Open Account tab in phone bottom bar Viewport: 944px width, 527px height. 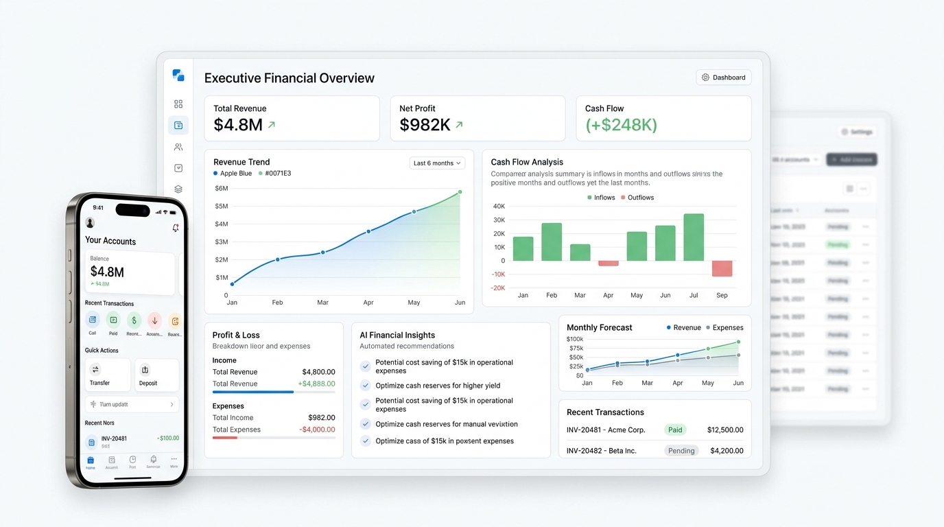[111, 462]
